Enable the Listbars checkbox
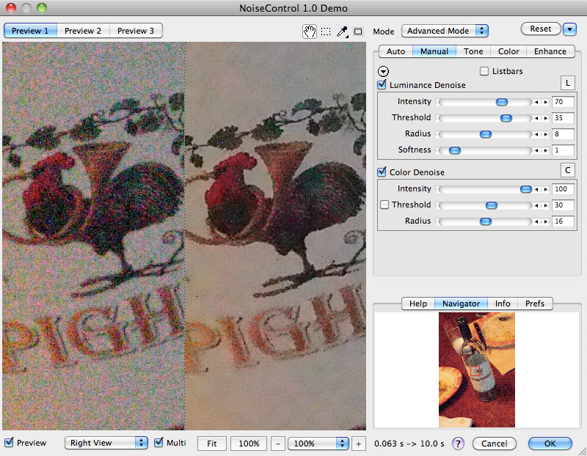This screenshot has height=456, width=587. pos(484,71)
